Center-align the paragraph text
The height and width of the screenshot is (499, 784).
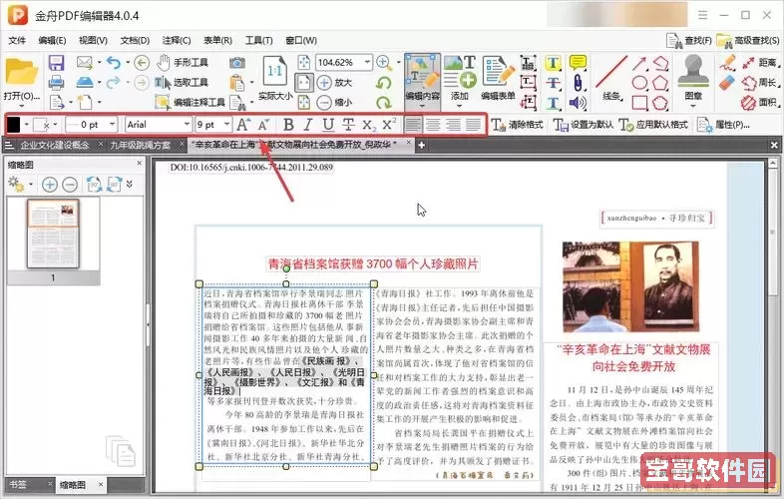tap(433, 125)
